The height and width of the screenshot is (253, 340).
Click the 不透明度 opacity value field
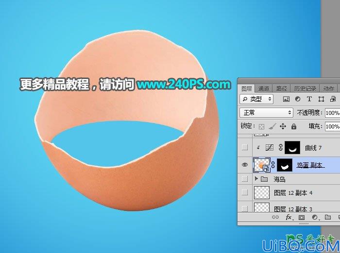[332, 113]
